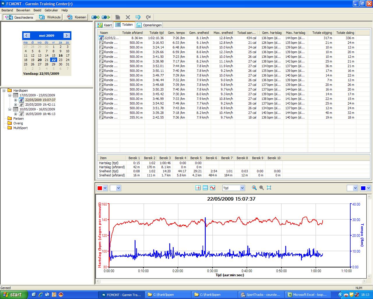
Task: Select calendar day 20 in mei 2009
Action: click(x=40, y=60)
